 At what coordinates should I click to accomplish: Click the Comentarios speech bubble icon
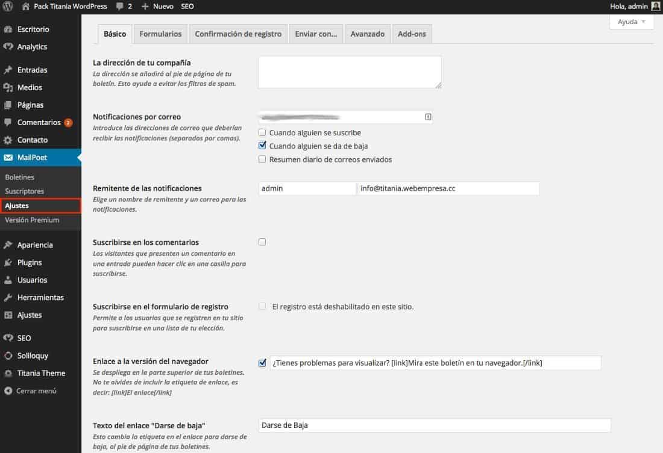click(x=8, y=123)
